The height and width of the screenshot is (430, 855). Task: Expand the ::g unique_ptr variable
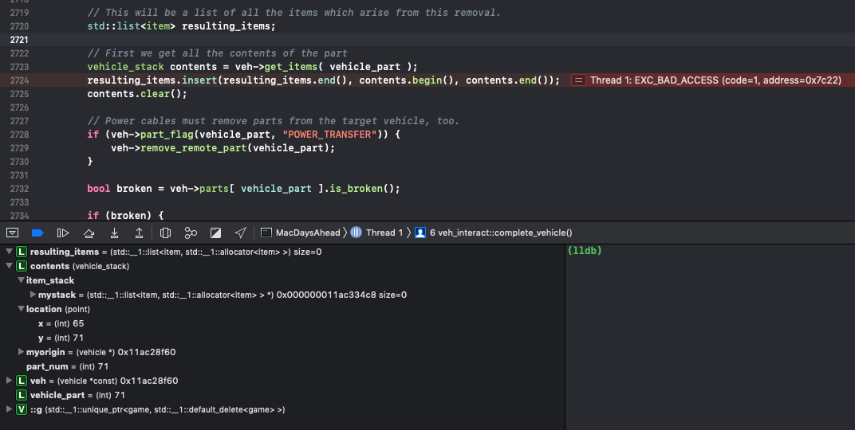(x=10, y=409)
